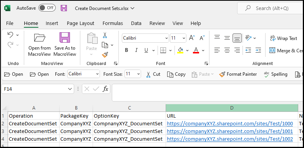
Task: Expand the Undo history dropdown
Action: point(17,35)
